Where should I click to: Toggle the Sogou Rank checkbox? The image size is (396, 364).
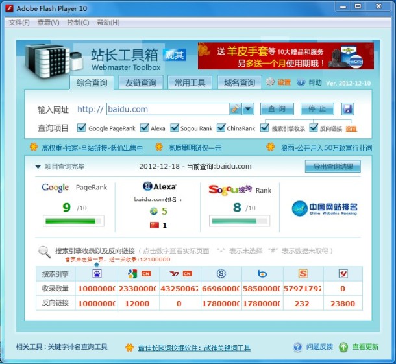click(x=174, y=128)
